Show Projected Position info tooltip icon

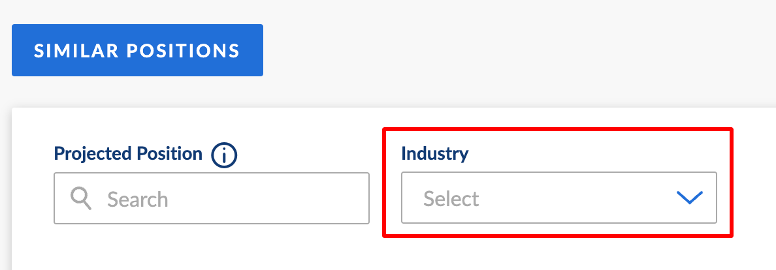coord(224,155)
